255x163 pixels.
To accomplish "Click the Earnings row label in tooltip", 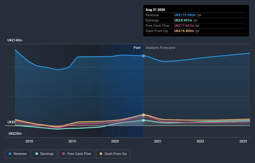I will (152, 20).
